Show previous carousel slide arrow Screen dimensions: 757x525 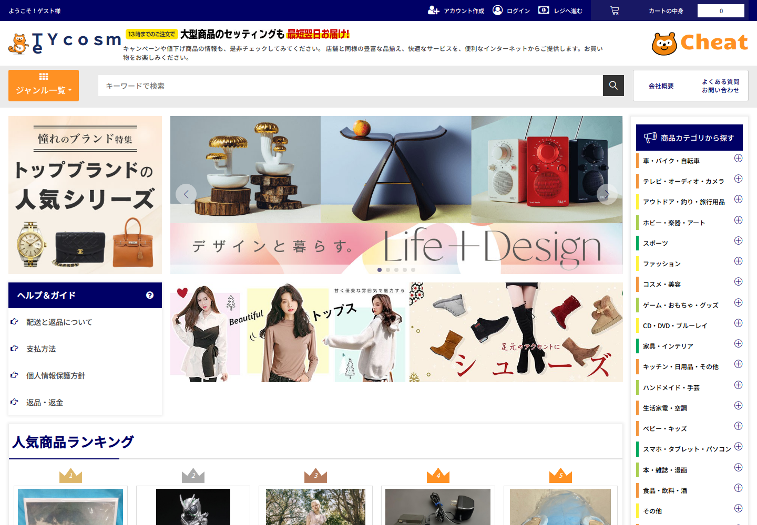(x=186, y=194)
